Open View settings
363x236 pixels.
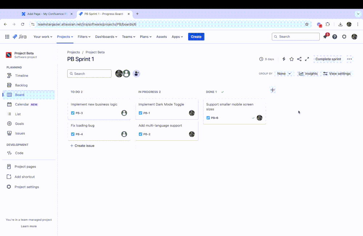[x=337, y=74]
